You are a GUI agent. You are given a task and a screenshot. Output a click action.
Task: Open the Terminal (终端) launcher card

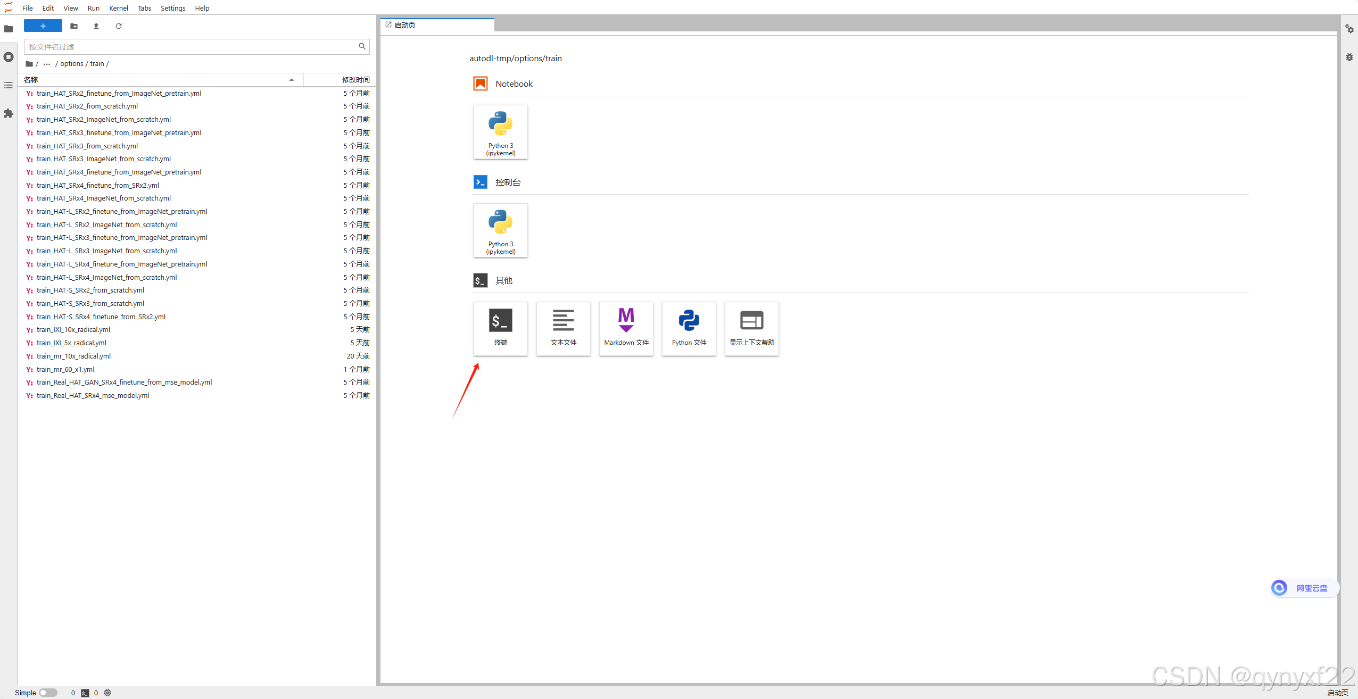pos(500,328)
